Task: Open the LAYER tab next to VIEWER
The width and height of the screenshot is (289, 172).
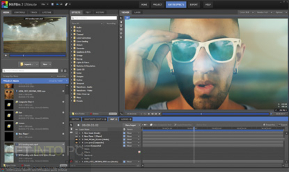Action: tap(137, 12)
